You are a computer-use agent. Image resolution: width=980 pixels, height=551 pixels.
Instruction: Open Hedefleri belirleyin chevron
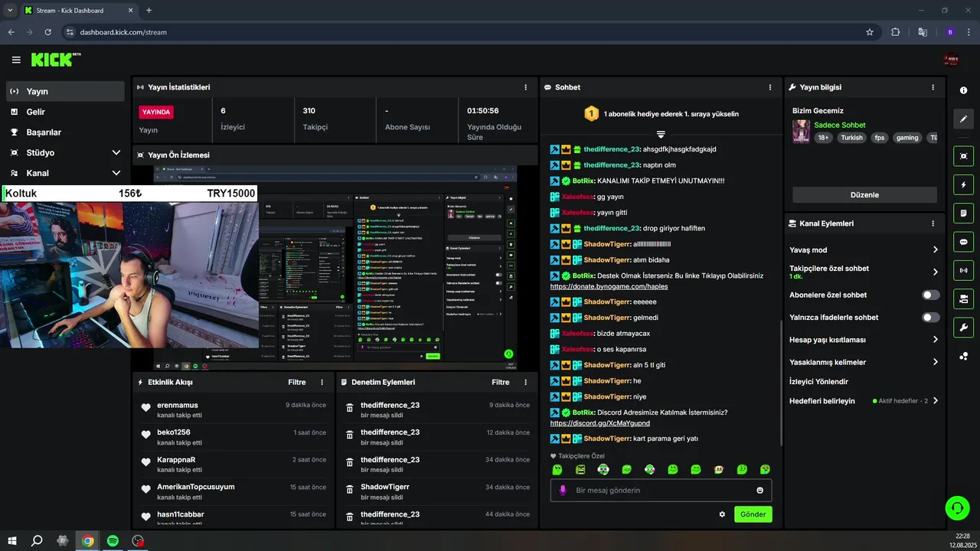pyautogui.click(x=936, y=400)
